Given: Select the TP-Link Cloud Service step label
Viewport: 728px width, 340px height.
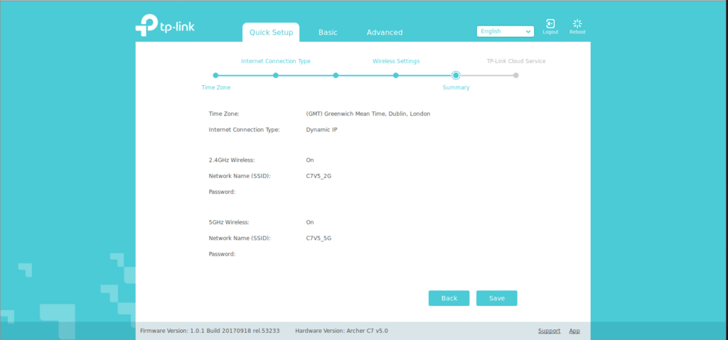Looking at the screenshot, I should [x=516, y=61].
